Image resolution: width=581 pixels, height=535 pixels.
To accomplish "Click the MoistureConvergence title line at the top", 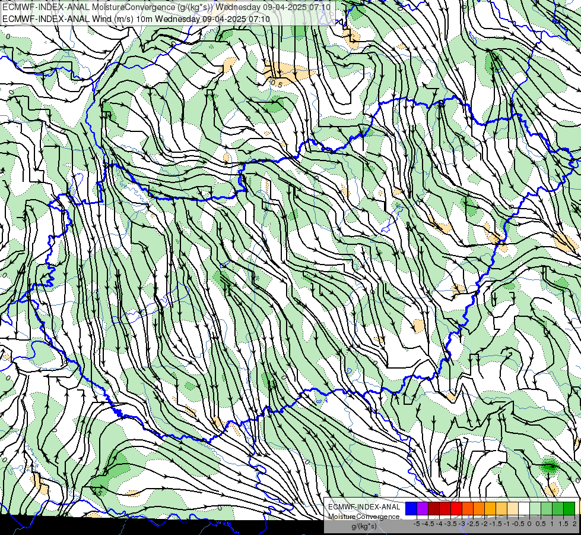I will (166, 7).
